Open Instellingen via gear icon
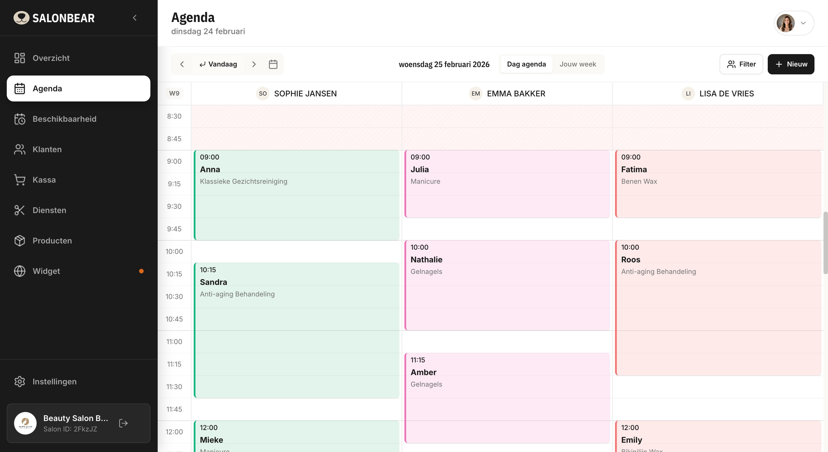Viewport: 828px width, 452px height. [x=20, y=382]
